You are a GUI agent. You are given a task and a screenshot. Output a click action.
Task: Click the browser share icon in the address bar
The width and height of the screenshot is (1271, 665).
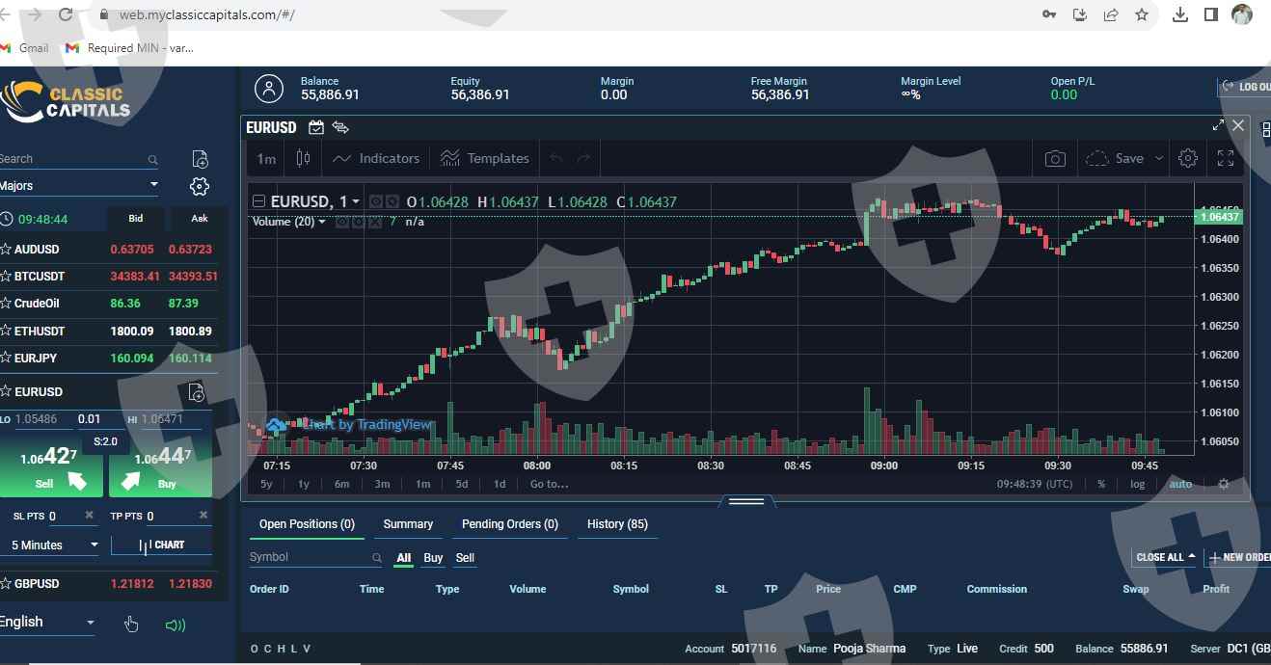click(x=1111, y=14)
